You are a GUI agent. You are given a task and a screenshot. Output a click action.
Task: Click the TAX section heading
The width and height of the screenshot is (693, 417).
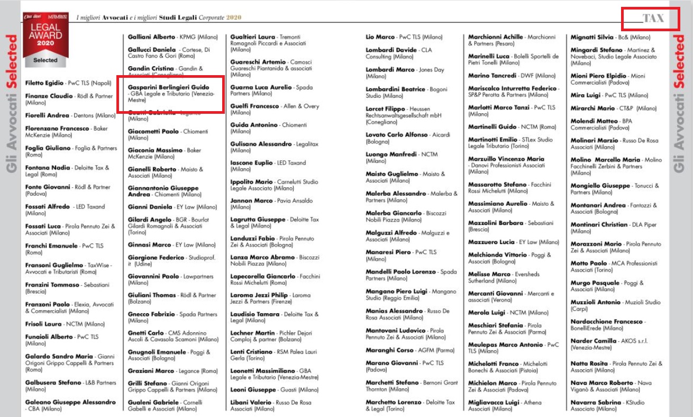coord(653,19)
